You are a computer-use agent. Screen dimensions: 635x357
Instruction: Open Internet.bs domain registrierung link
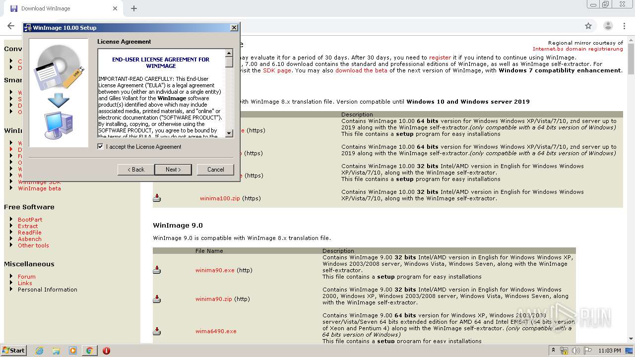coord(578,49)
